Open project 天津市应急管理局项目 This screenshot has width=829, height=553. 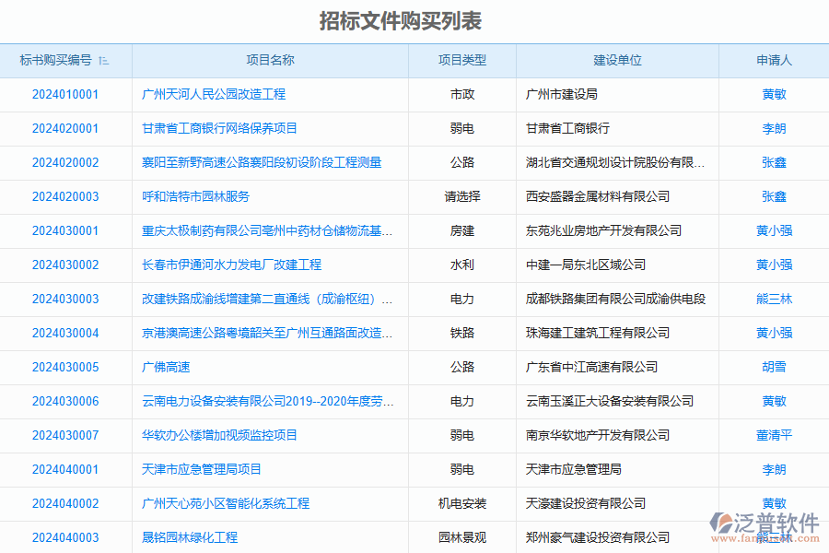202,469
